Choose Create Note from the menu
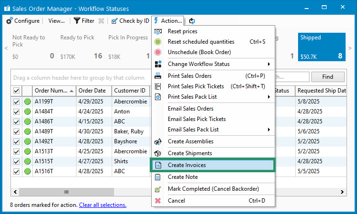Image resolution: width=357 pixels, height=214 pixels. tap(213, 177)
